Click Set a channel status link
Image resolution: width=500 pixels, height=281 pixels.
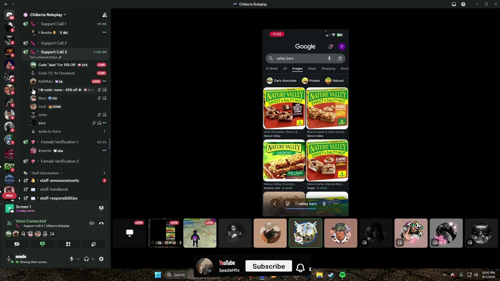[46, 57]
